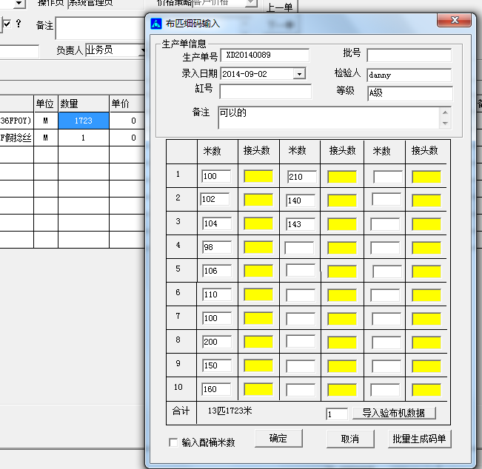Click the 米数 field containing 210
482x469 pixels.
[302, 177]
